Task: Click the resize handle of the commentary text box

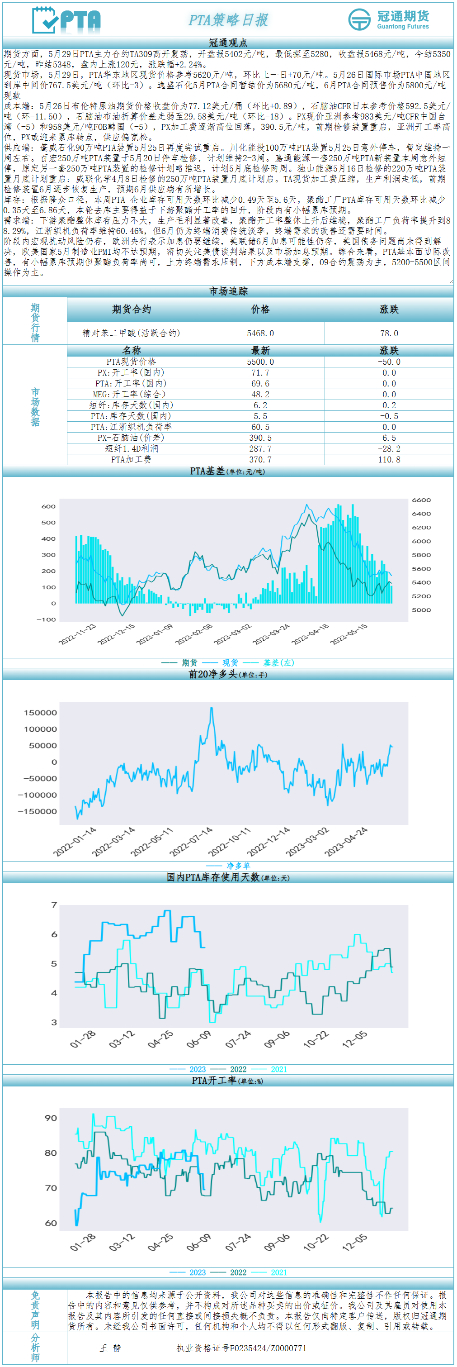Action: [x=451, y=282]
